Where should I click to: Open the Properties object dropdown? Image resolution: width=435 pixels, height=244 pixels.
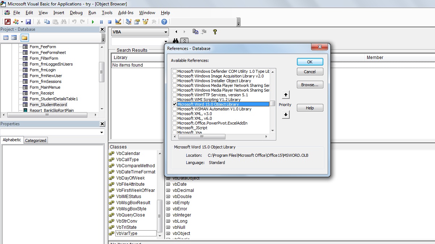101,132
